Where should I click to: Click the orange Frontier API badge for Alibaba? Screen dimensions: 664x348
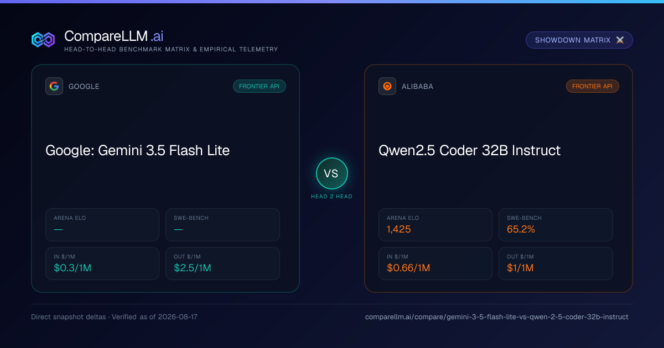pos(593,86)
